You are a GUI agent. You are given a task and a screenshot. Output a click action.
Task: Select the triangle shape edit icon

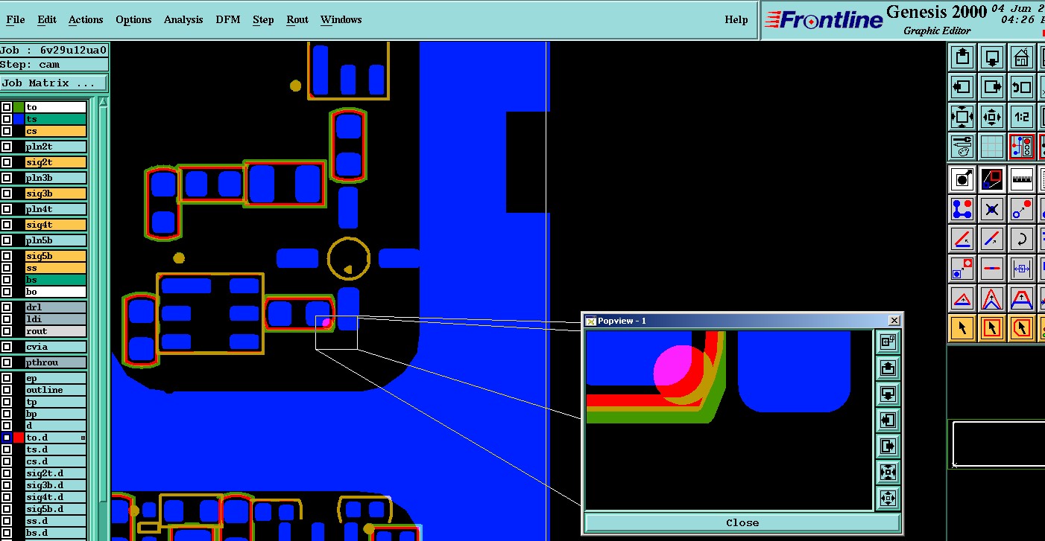(962, 299)
